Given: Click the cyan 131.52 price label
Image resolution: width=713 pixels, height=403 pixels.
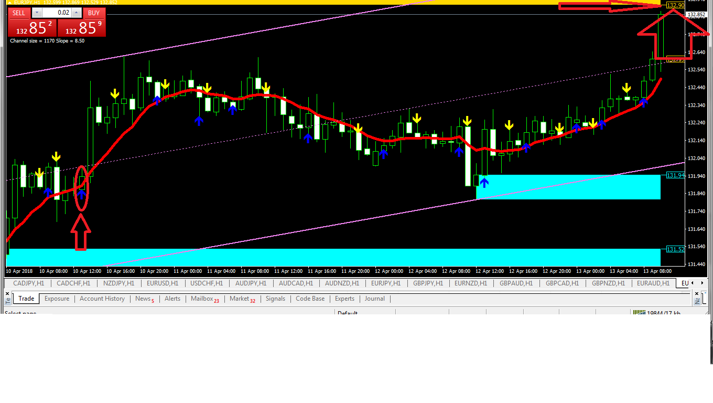Looking at the screenshot, I should pos(675,249).
